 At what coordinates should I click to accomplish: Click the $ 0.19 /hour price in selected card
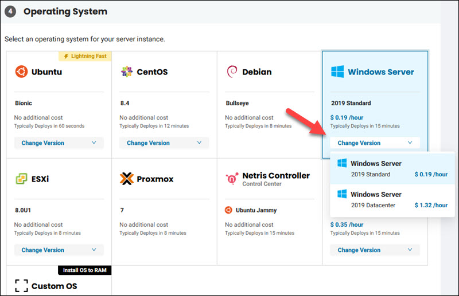coord(347,117)
